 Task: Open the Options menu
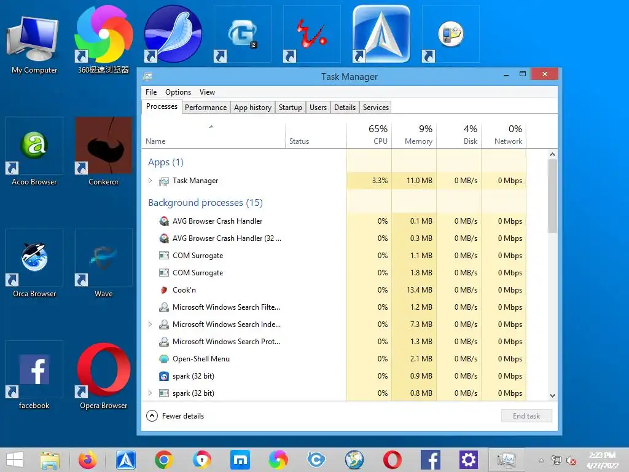(x=178, y=92)
